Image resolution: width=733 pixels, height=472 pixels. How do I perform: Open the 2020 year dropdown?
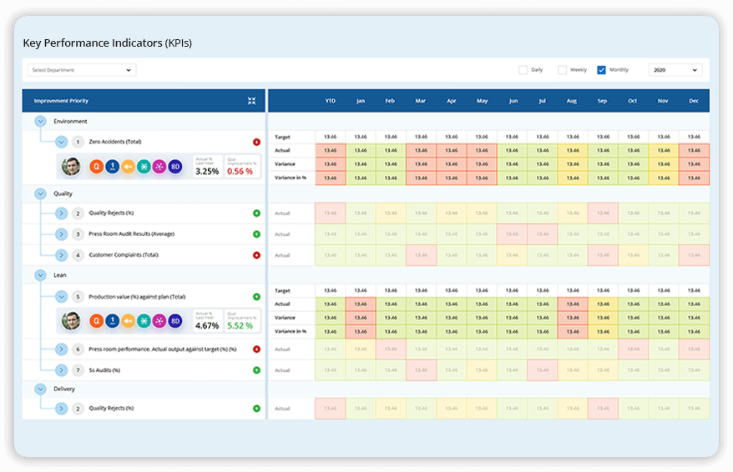pyautogui.click(x=675, y=70)
